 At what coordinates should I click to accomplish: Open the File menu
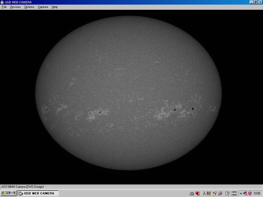4,7
